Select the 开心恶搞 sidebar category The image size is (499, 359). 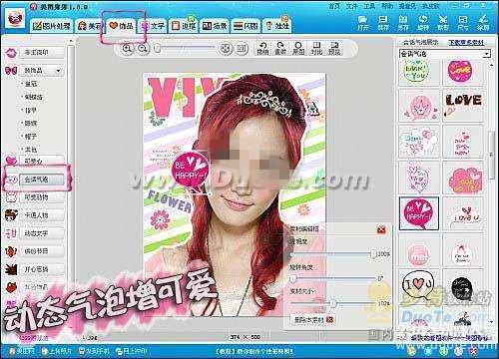pos(42,269)
